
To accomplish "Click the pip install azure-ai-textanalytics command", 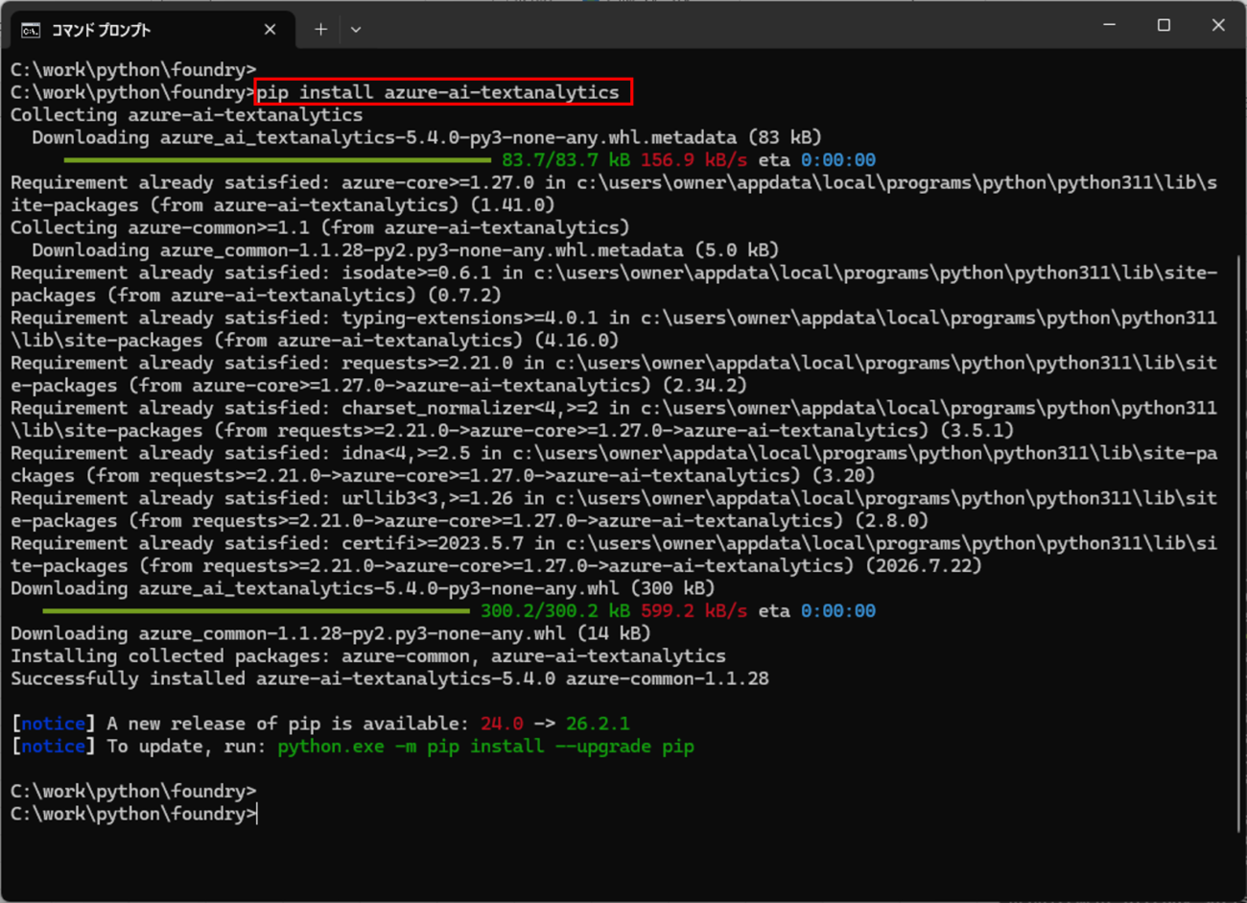I will pos(438,92).
